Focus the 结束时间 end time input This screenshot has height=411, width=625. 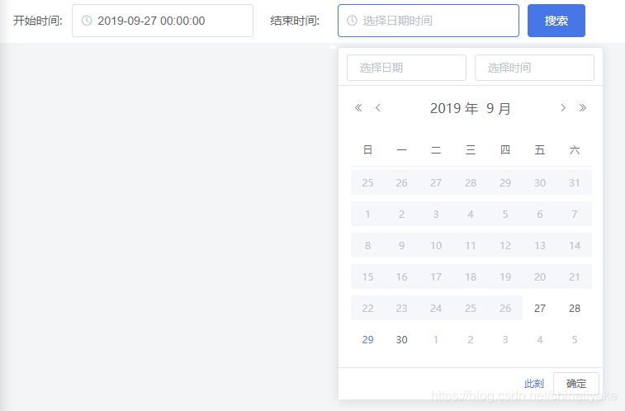tap(429, 21)
